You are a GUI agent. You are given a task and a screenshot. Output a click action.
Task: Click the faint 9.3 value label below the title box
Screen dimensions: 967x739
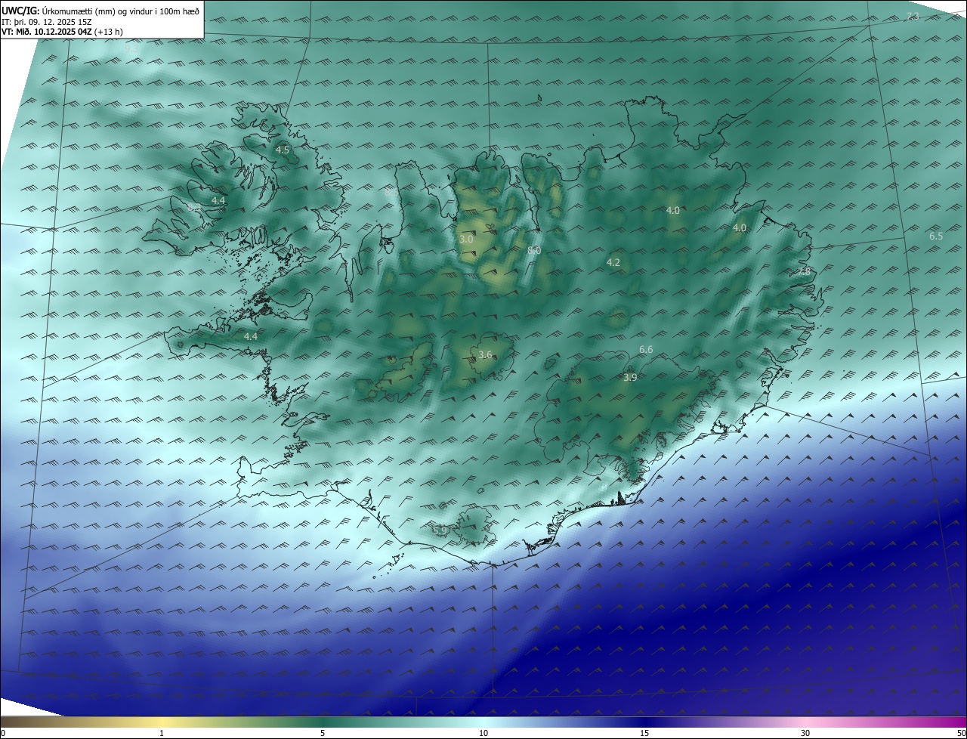[131, 49]
